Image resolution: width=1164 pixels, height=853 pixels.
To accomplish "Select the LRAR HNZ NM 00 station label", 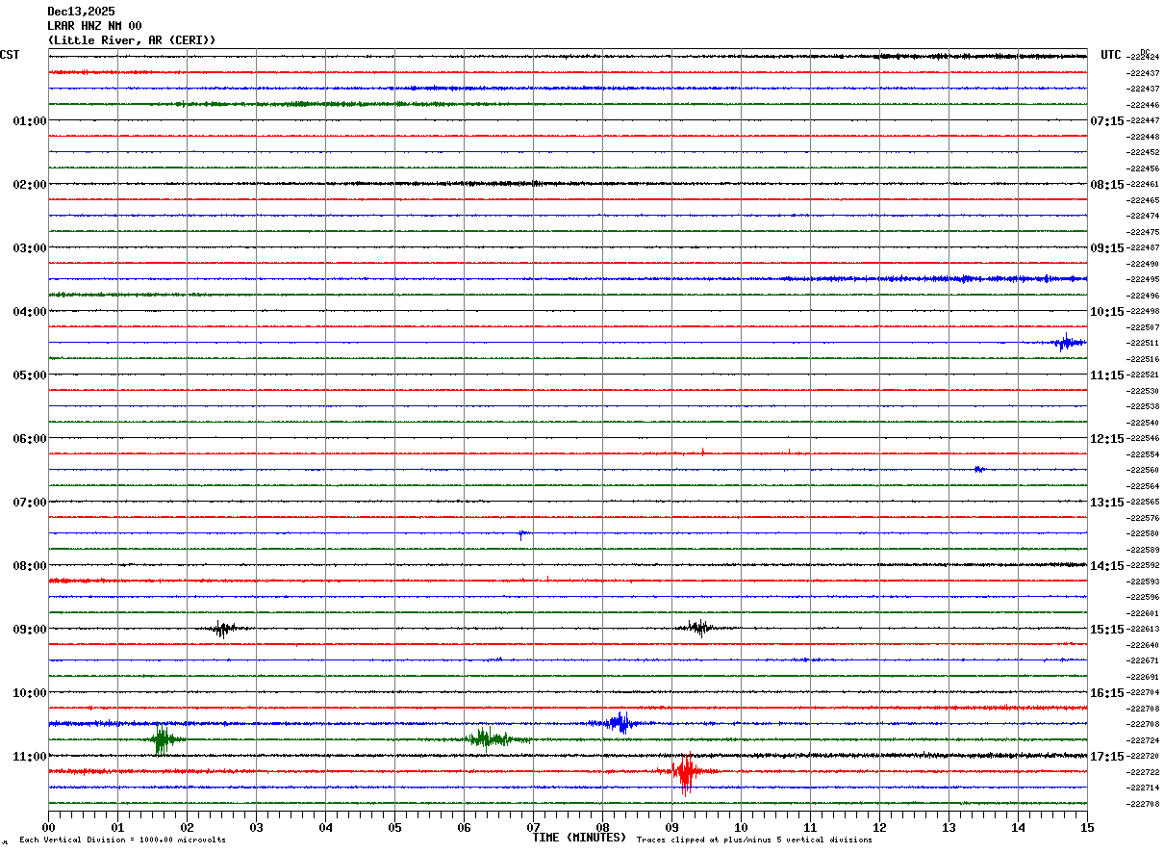I will tap(94, 26).
